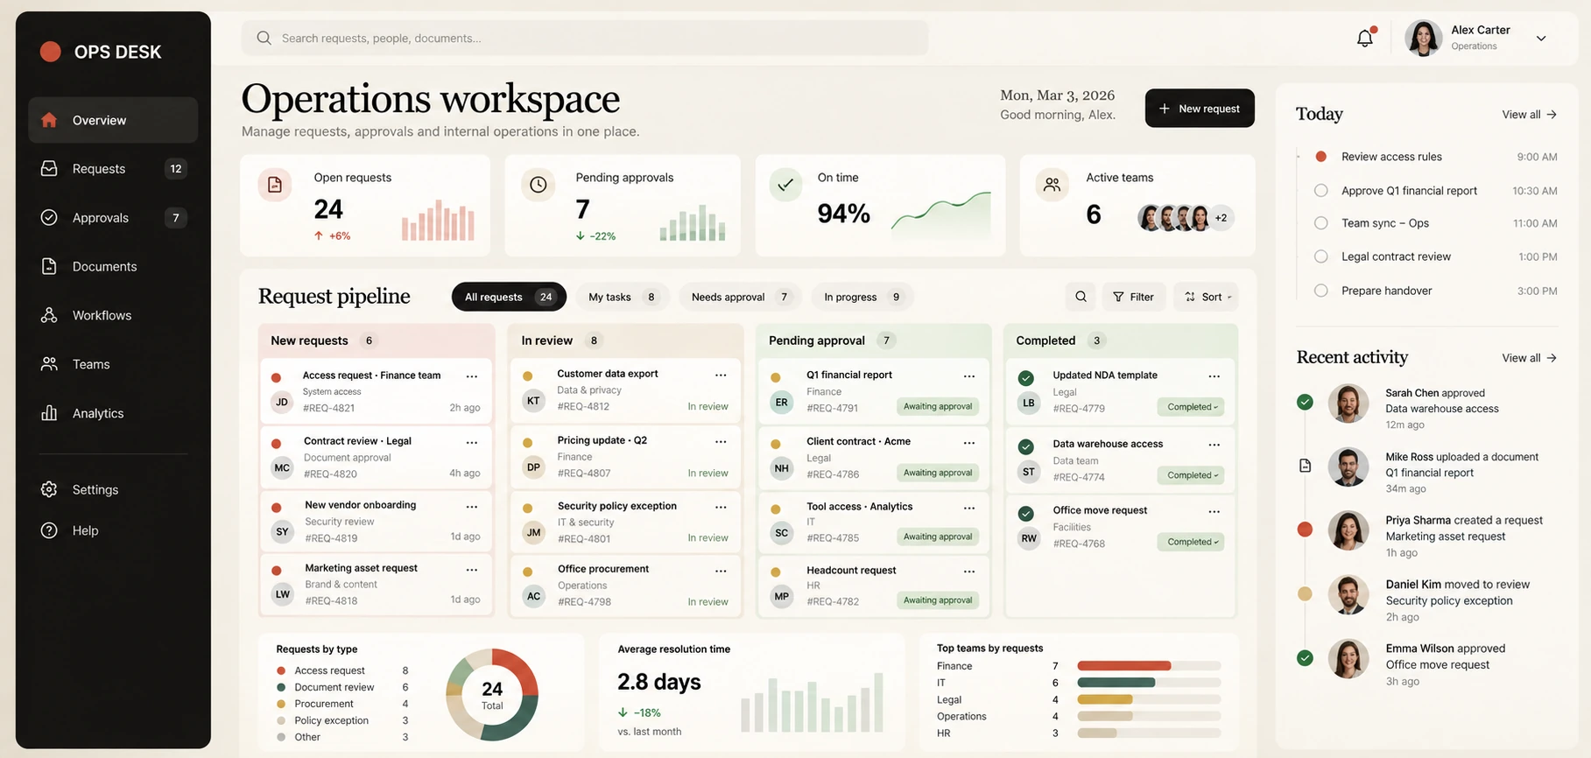1591x758 pixels.
Task: Click the Pending approvals clock icon
Action: [x=539, y=185]
